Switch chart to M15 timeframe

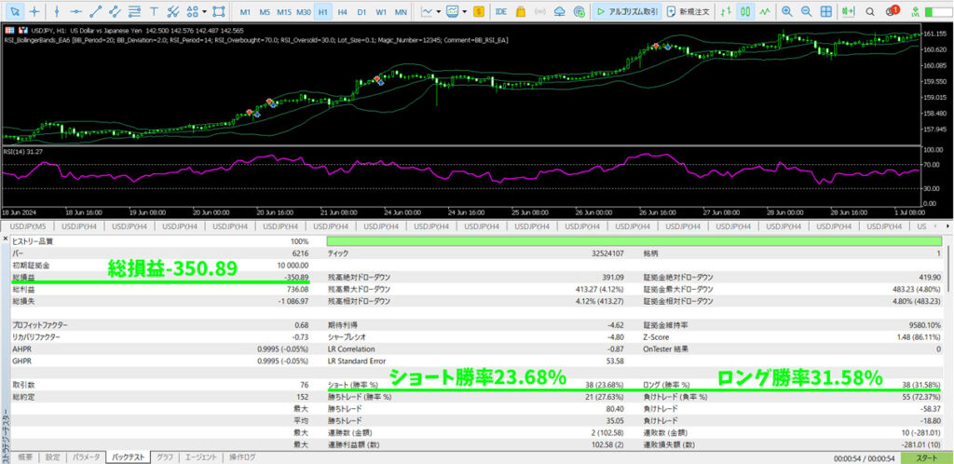(283, 11)
